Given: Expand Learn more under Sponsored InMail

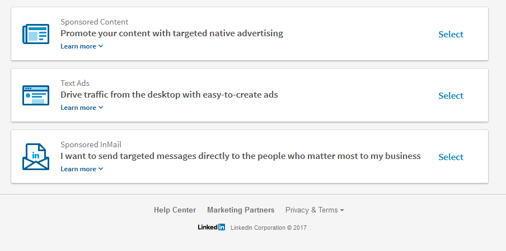Looking at the screenshot, I should point(82,169).
